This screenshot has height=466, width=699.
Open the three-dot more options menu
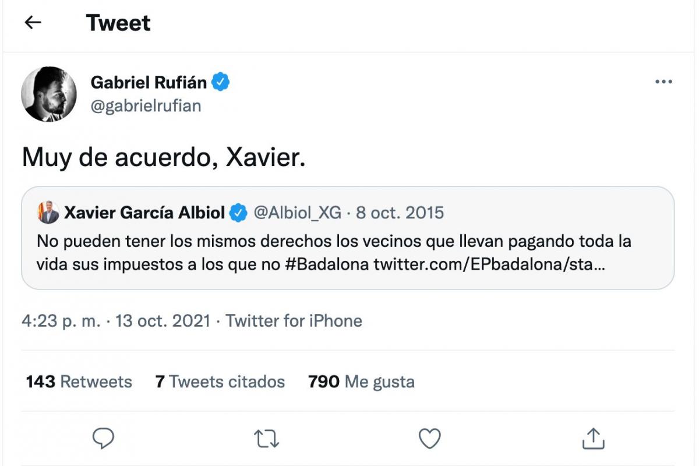click(x=663, y=82)
